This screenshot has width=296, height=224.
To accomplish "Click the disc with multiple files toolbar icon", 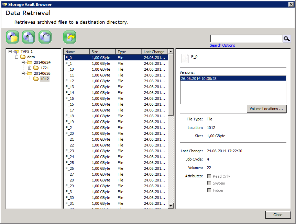I will coord(45,37).
